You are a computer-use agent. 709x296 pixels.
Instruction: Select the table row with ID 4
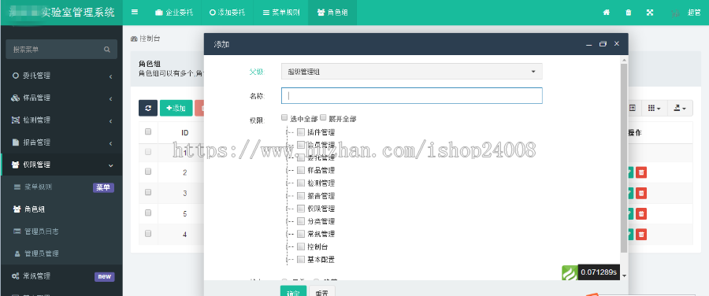coord(148,234)
